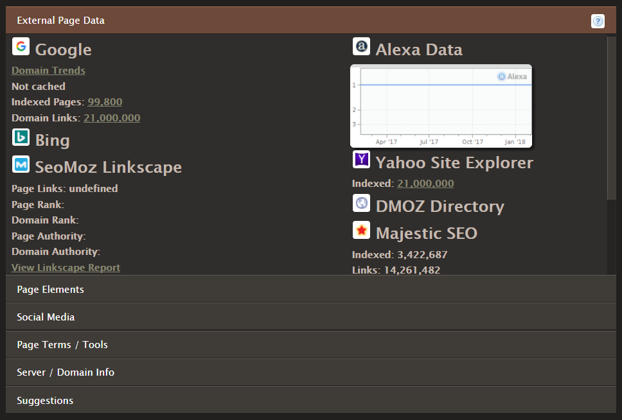Open Google Domain Links 21,000,000 link
The height and width of the screenshot is (420, 622).
click(112, 118)
